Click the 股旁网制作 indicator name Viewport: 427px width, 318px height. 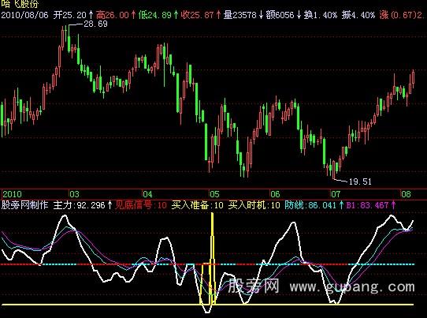pos(24,205)
